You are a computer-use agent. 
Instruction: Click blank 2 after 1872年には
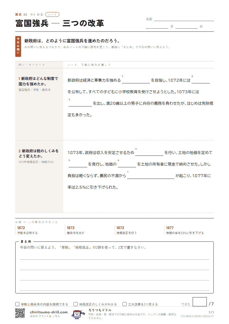(200, 80)
